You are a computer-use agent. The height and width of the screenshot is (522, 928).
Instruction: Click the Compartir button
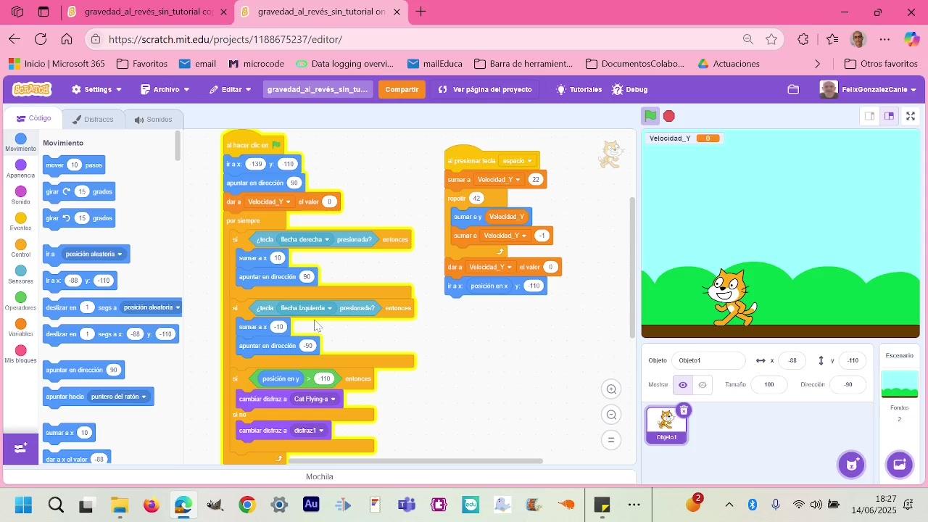402,89
